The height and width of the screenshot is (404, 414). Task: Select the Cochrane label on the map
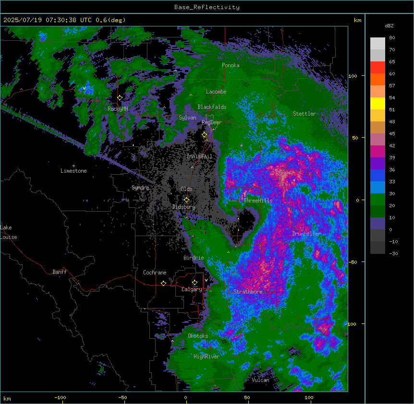[x=155, y=273]
